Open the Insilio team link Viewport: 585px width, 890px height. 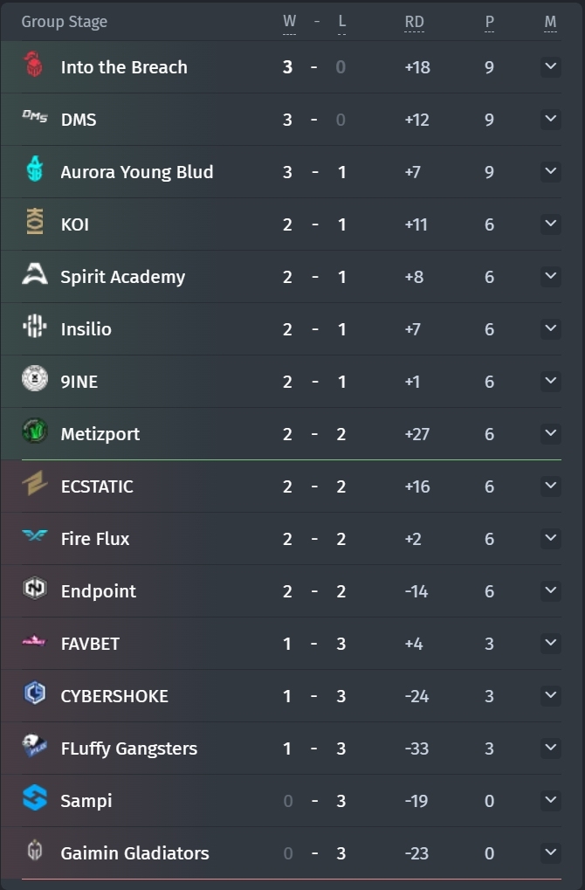86,329
